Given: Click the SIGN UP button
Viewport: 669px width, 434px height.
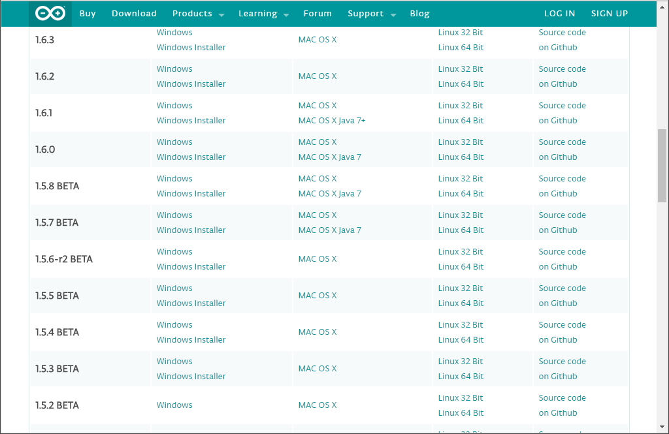Looking at the screenshot, I should [609, 14].
